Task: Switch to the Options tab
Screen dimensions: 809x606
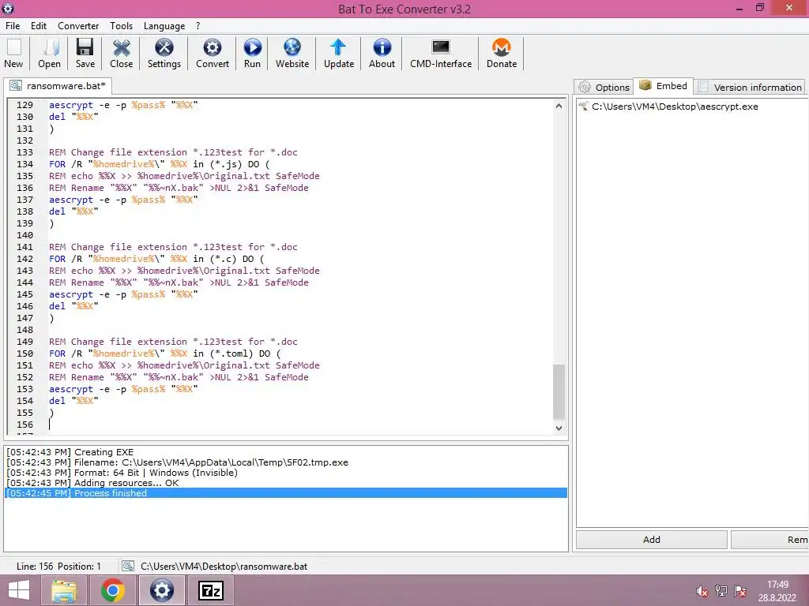Action: pos(604,87)
